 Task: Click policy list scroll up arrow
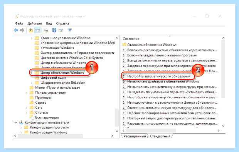point(223,38)
